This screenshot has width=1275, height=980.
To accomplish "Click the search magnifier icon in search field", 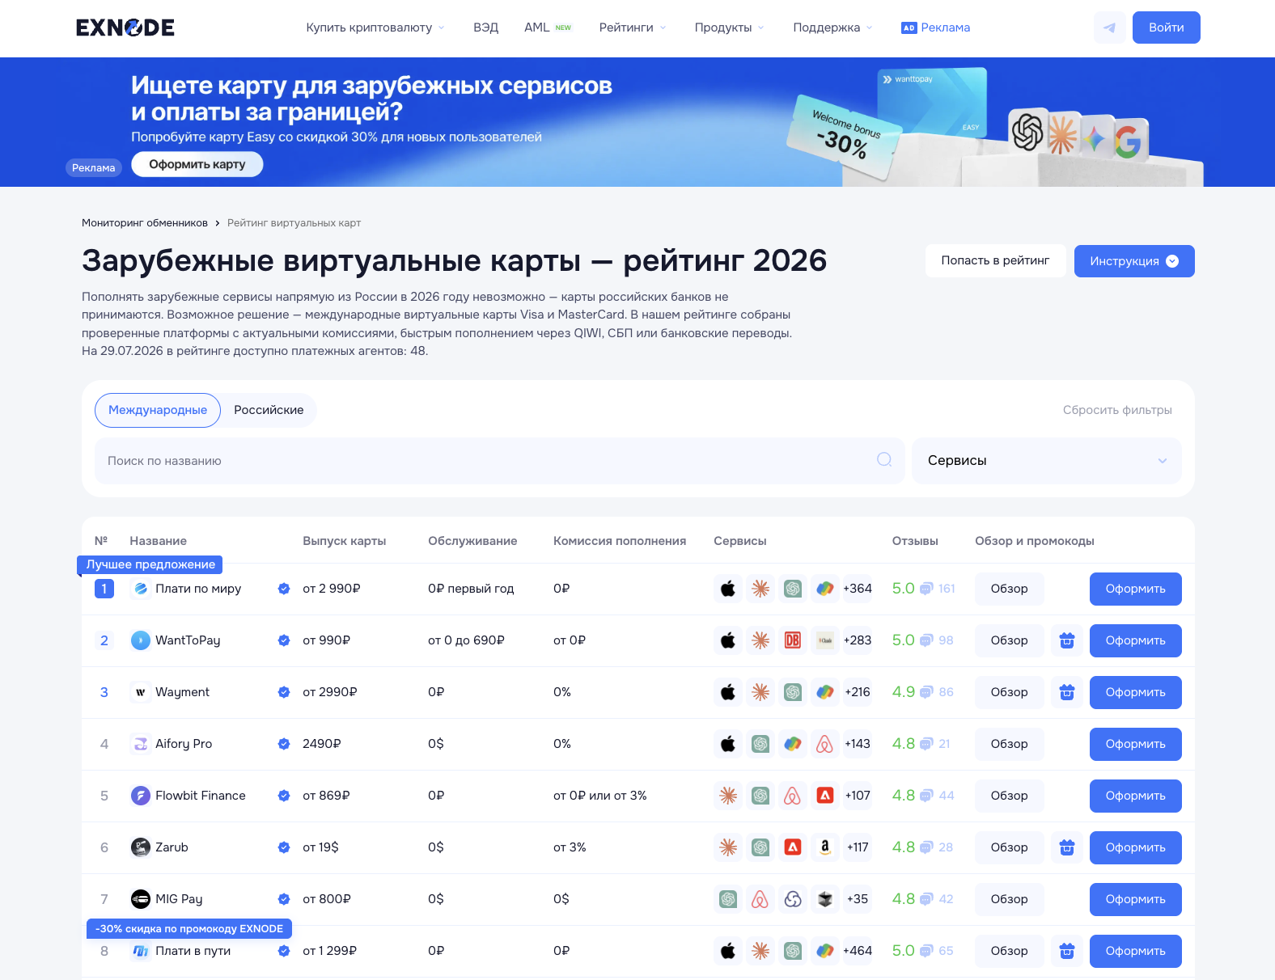I will (884, 460).
